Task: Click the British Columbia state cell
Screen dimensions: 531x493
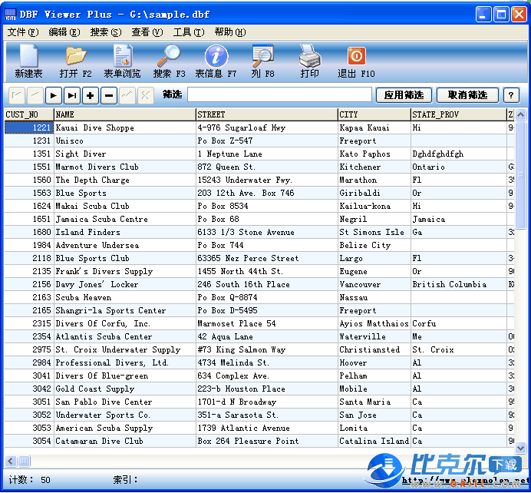Action: (459, 284)
